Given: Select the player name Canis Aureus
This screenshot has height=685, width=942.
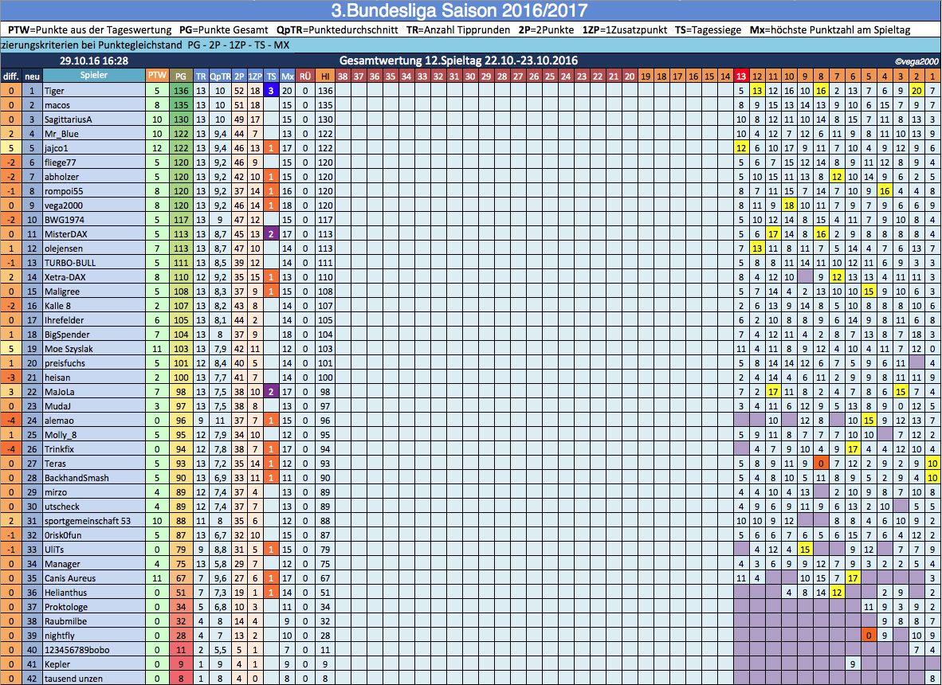Looking at the screenshot, I should pos(70,578).
